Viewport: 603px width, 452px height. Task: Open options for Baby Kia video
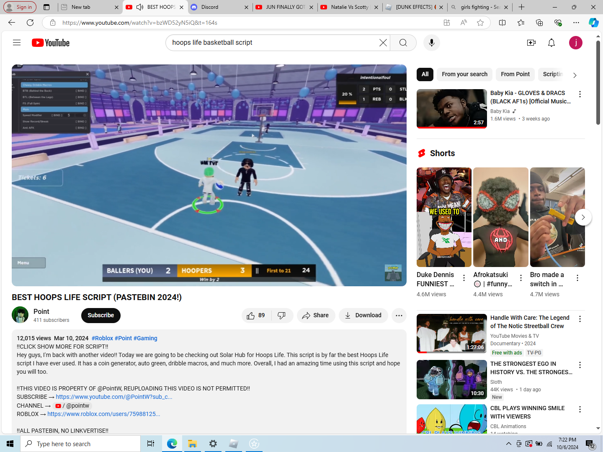click(580, 94)
